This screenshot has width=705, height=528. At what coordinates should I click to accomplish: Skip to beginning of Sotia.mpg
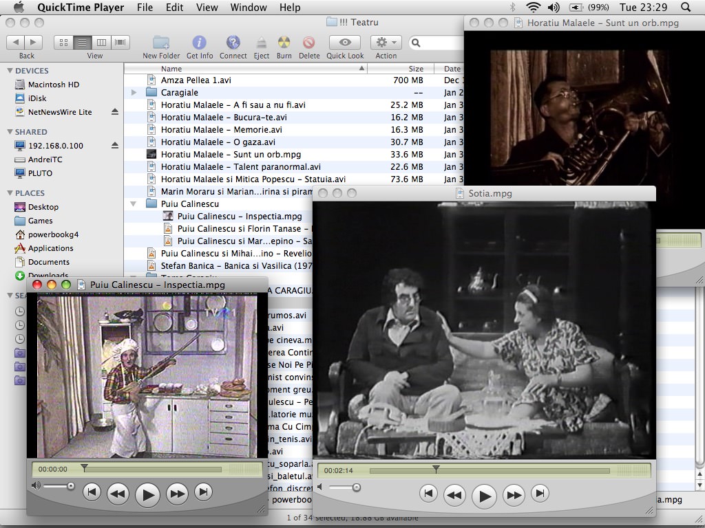[428, 494]
